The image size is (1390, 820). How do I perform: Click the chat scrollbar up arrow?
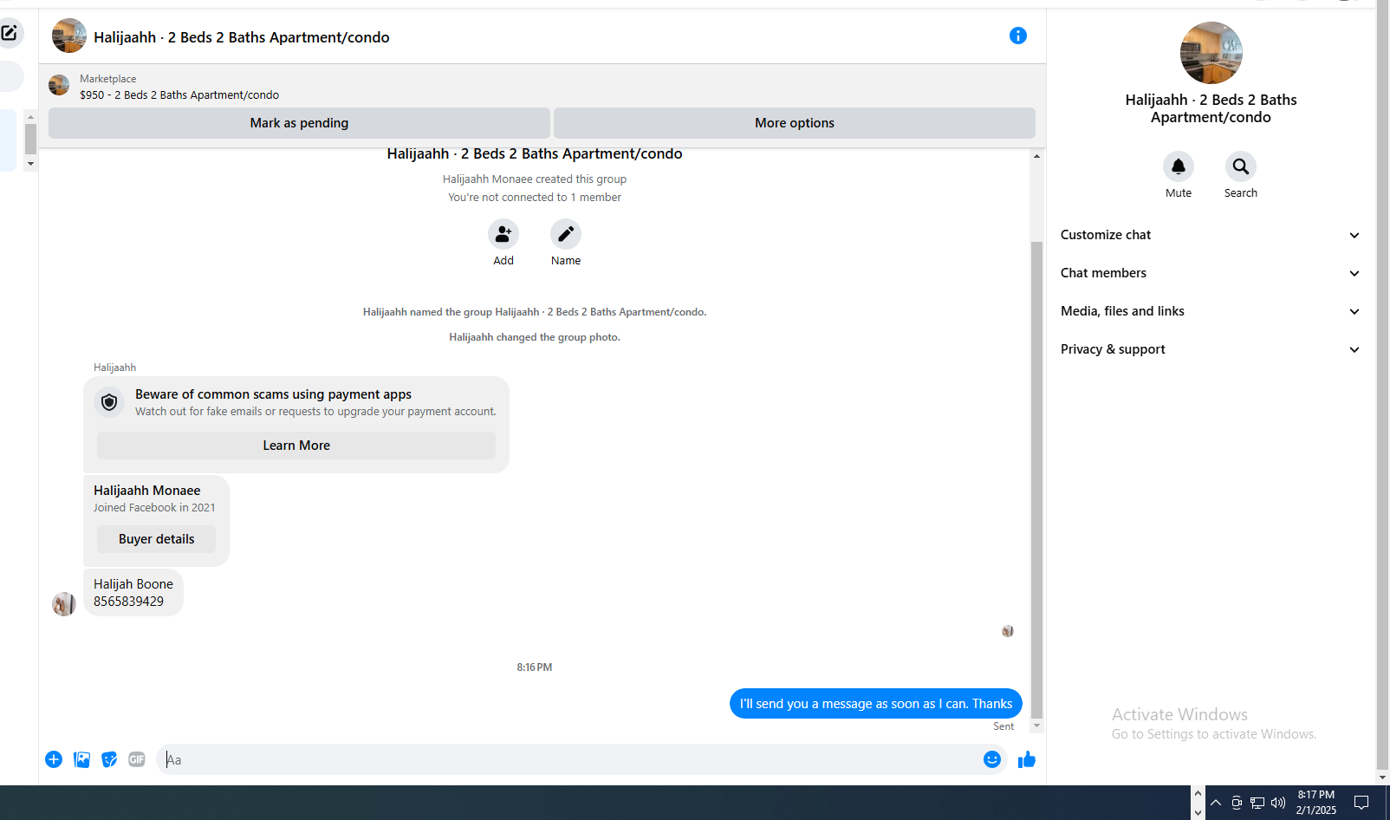1036,156
